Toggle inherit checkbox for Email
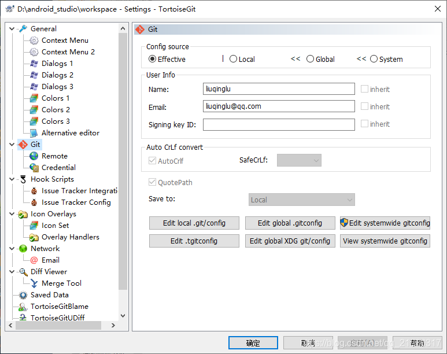Viewport: 447px width, 354px height. [x=364, y=106]
